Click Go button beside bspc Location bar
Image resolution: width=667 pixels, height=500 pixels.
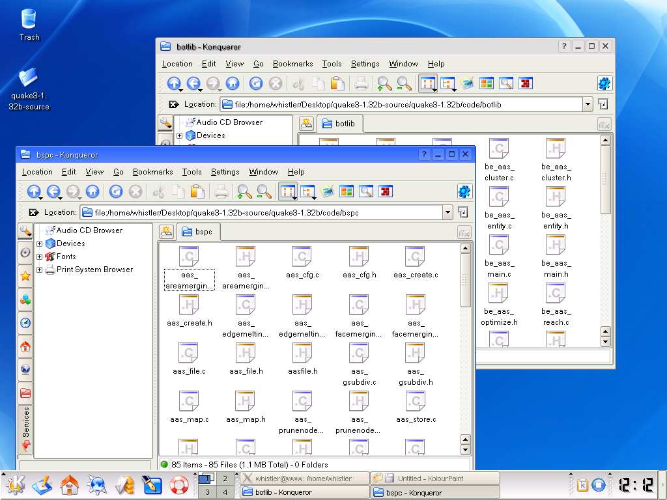pyautogui.click(x=463, y=212)
